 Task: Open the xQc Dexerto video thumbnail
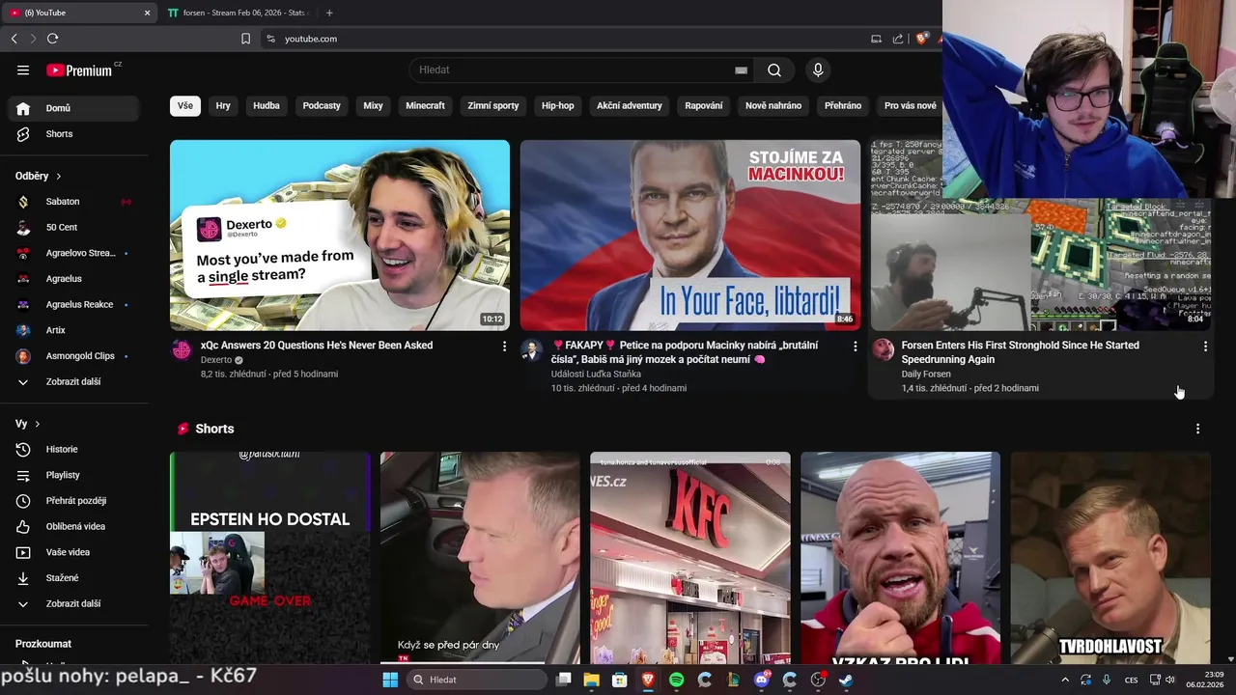340,236
